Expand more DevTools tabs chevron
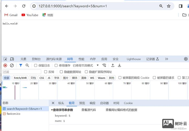Viewport: 189px width, 131px height. tap(166, 59)
